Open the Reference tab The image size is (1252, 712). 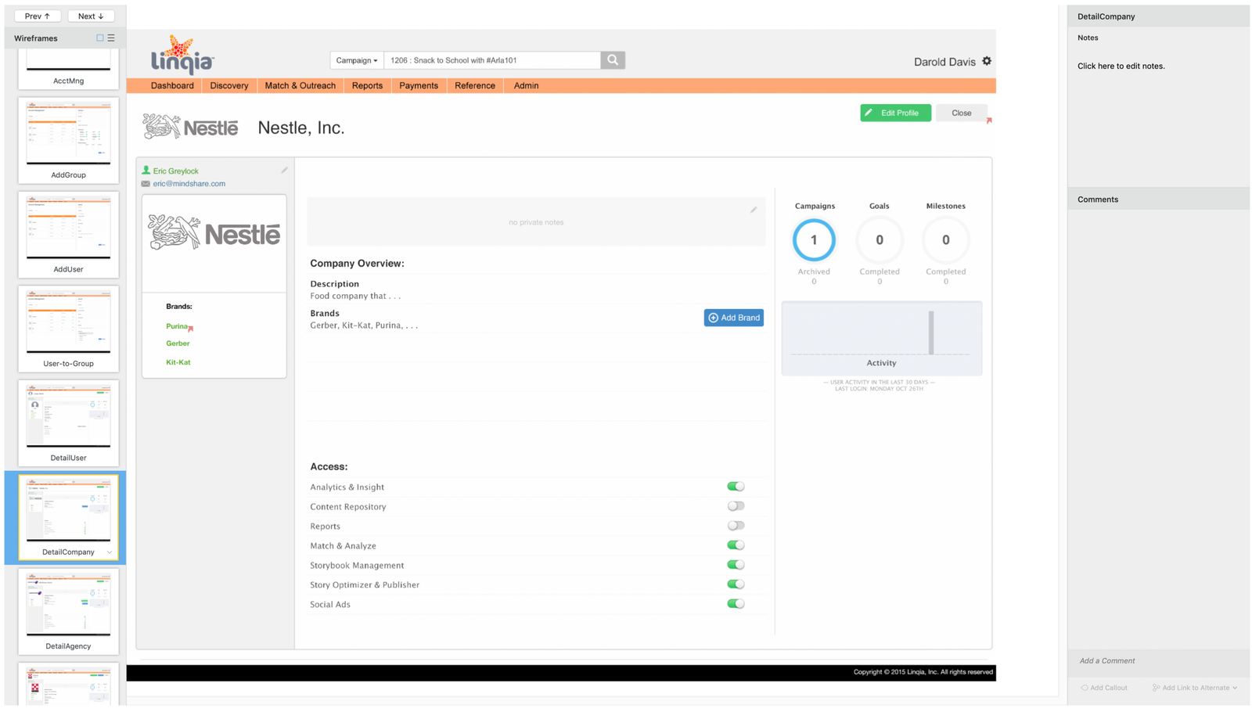[x=475, y=86]
